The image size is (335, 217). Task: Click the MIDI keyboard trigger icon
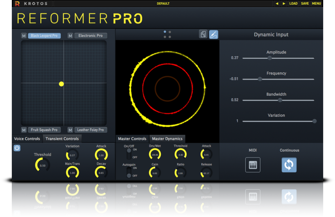pos(253,165)
